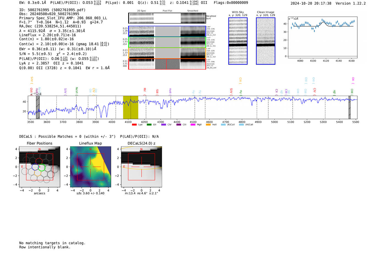
Task: Click the m:13.4 re:4.6" s:2.1" caption
Action: coord(141,193)
